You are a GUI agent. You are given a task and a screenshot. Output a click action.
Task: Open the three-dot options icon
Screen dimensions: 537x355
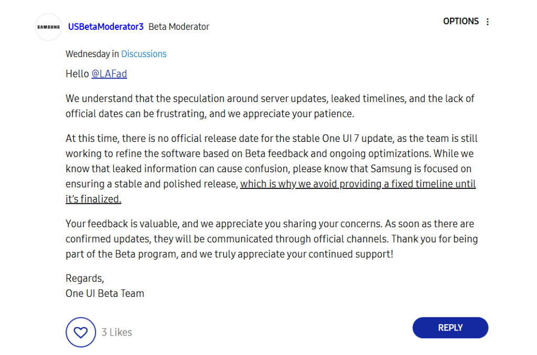point(488,22)
